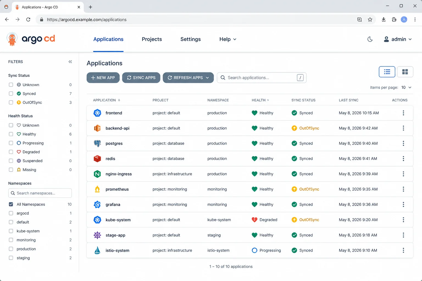The image size is (422, 281).
Task: Filter by Degraded health status
Action: pos(11,152)
